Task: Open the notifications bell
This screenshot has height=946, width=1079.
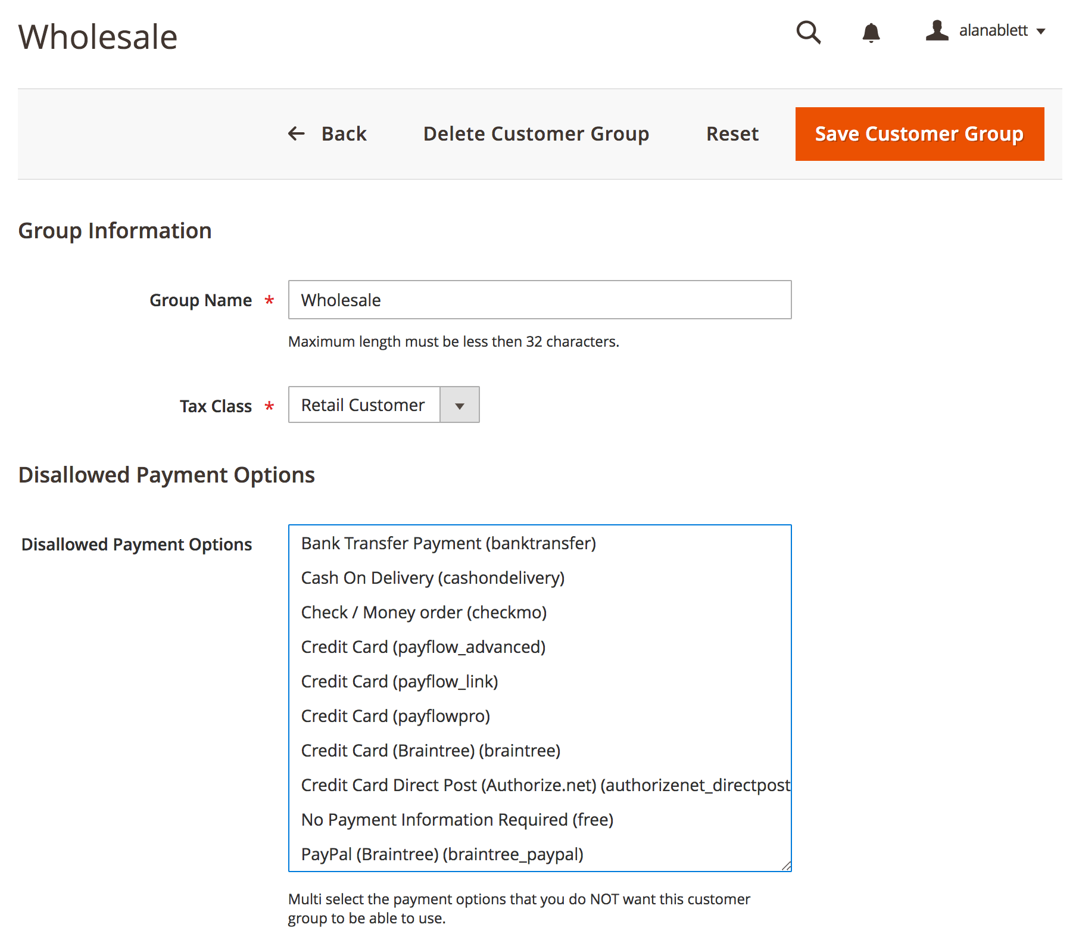Action: (871, 33)
